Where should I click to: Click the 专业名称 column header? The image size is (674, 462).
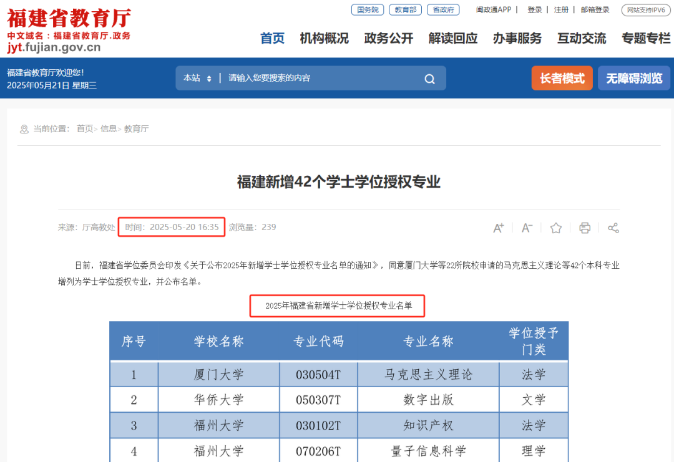(428, 341)
